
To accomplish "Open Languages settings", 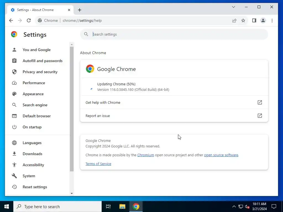I will (32, 143).
